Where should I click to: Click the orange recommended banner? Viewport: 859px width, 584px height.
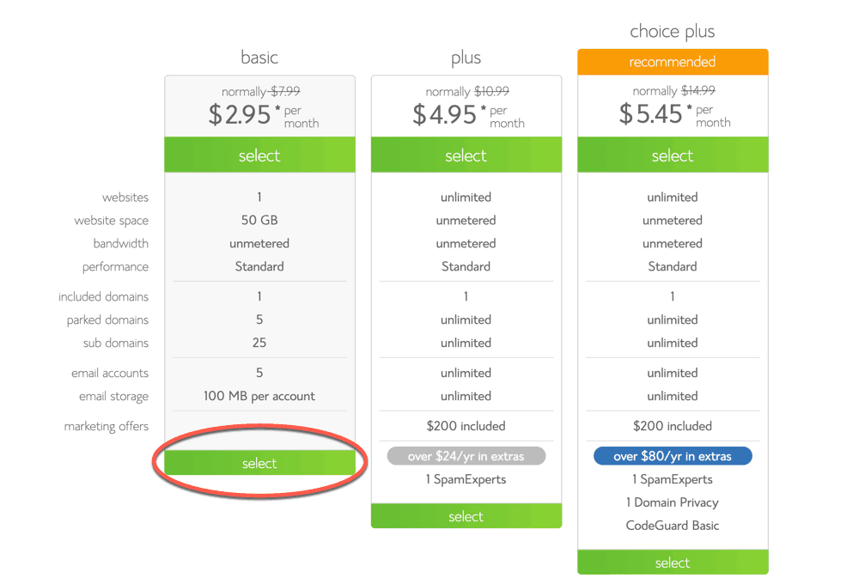[x=673, y=62]
